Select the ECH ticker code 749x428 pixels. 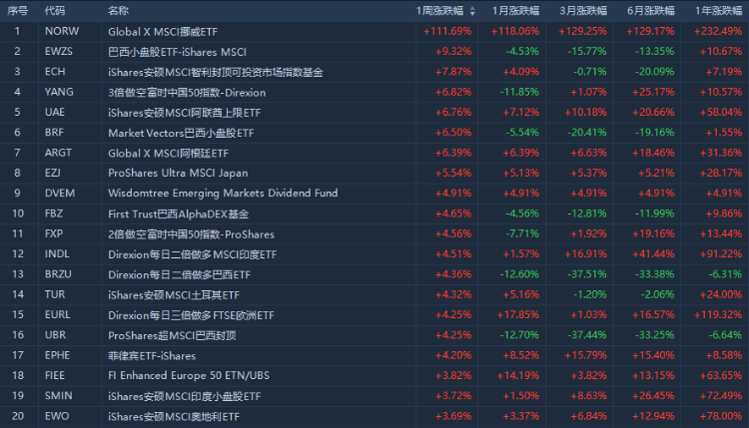55,72
